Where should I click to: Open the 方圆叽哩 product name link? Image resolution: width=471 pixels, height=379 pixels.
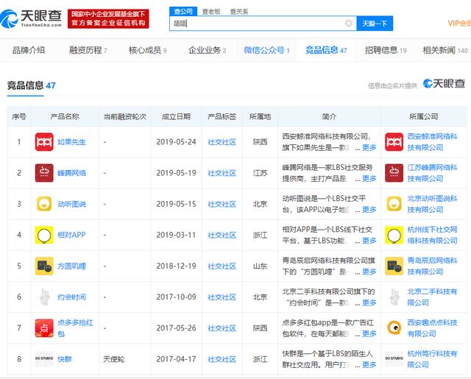71,266
